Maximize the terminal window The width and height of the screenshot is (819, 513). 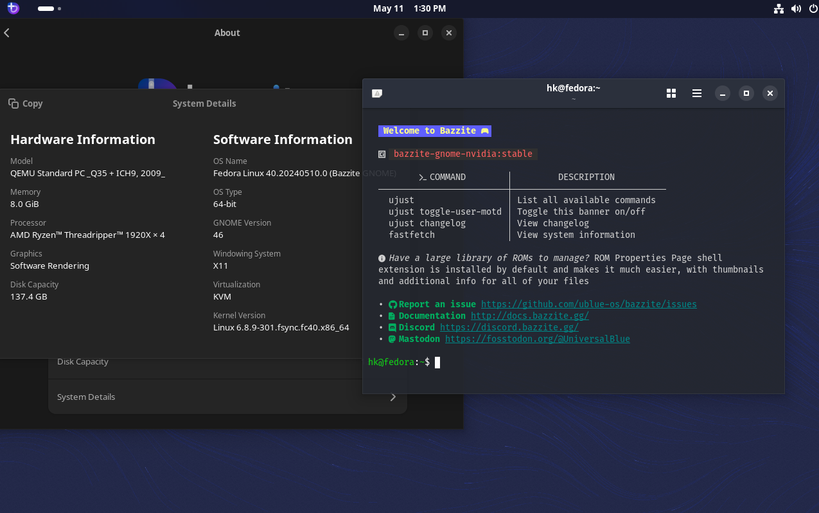click(x=746, y=93)
